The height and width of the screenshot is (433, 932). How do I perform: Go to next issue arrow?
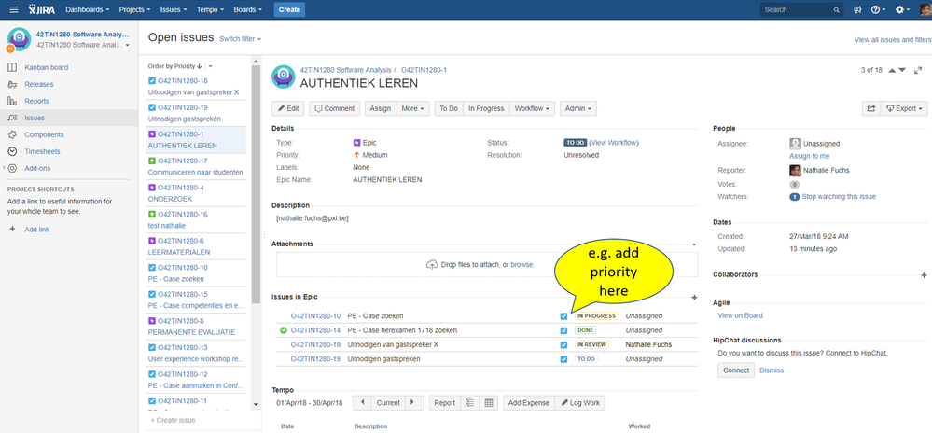point(902,70)
